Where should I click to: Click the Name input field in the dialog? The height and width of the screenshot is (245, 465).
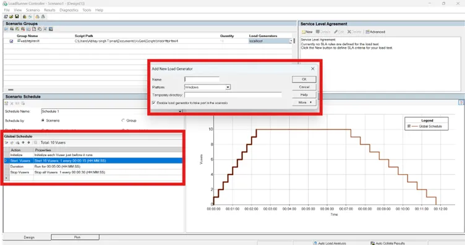coord(202,79)
